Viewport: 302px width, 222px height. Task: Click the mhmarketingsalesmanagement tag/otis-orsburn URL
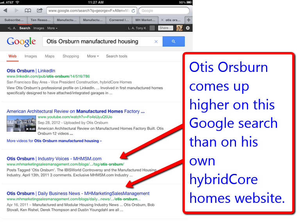click(x=66, y=164)
